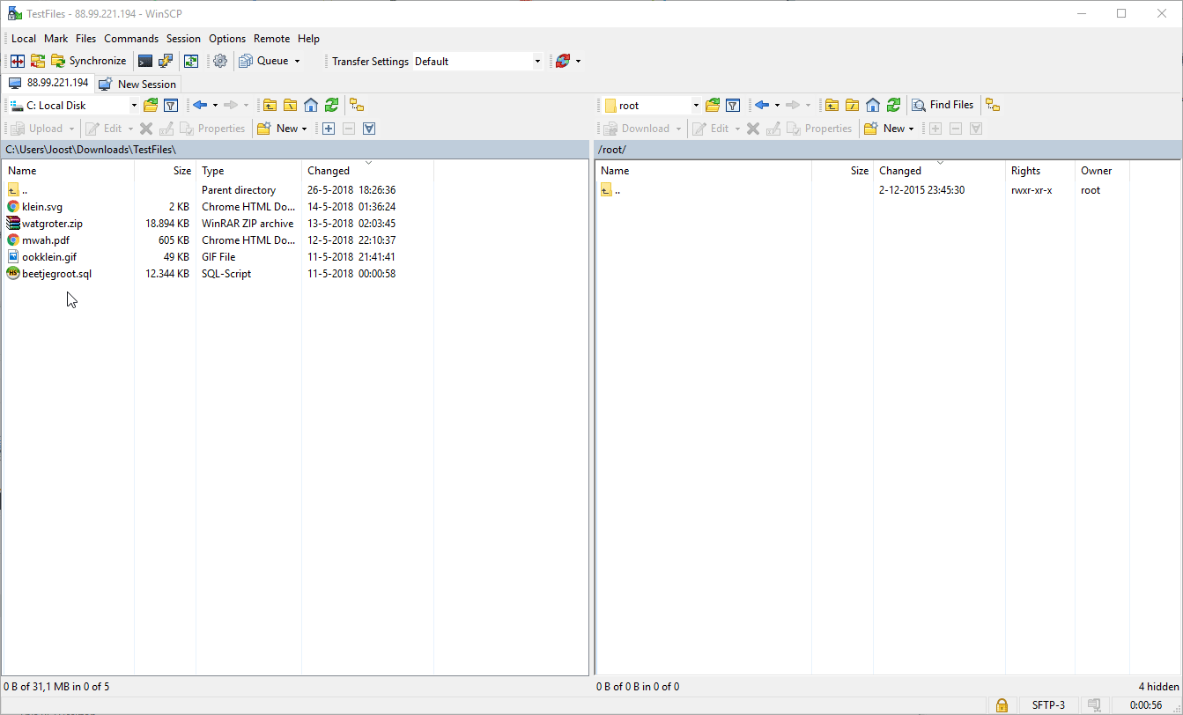Image resolution: width=1183 pixels, height=715 pixels.
Task: Toggle the remote directory tree icon
Action: pos(993,105)
